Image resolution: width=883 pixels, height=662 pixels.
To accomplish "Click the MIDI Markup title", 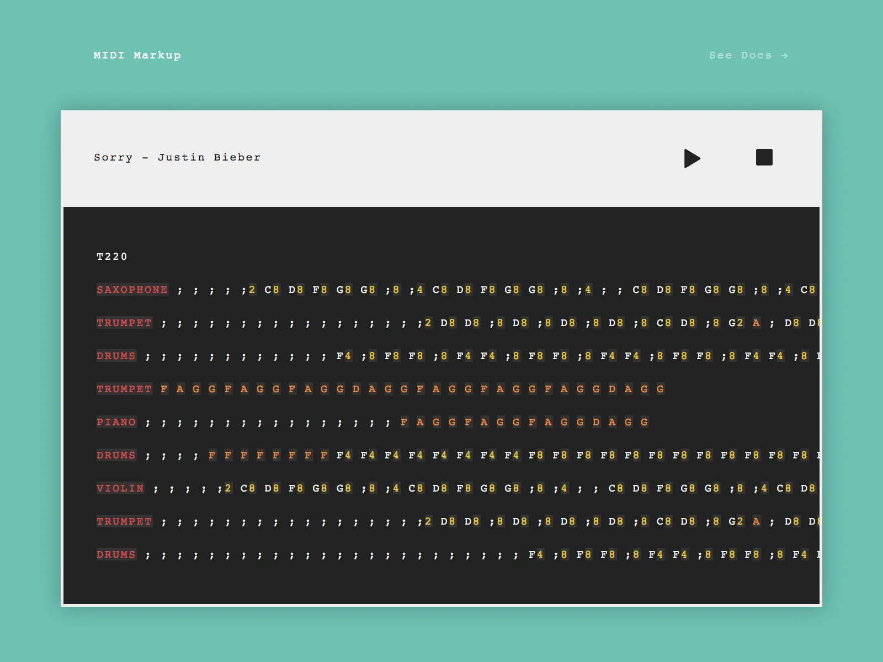I will pos(137,55).
